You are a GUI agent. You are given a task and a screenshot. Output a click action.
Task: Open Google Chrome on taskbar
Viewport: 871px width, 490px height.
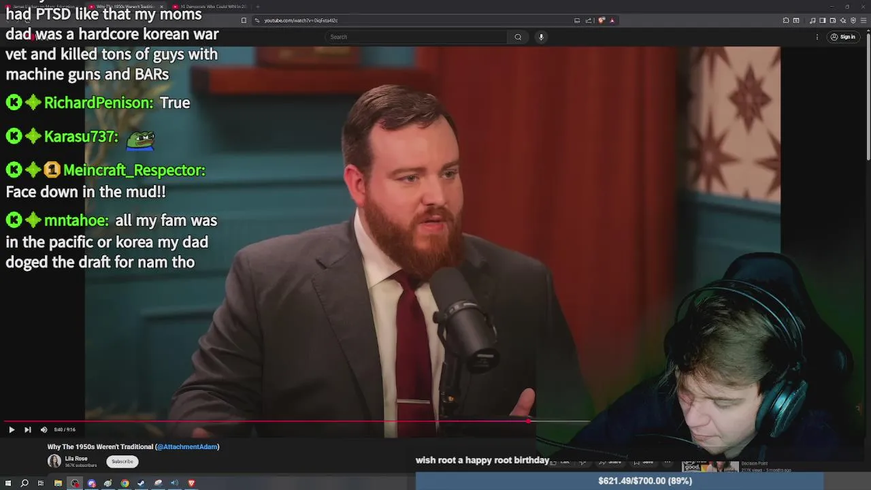tap(125, 483)
